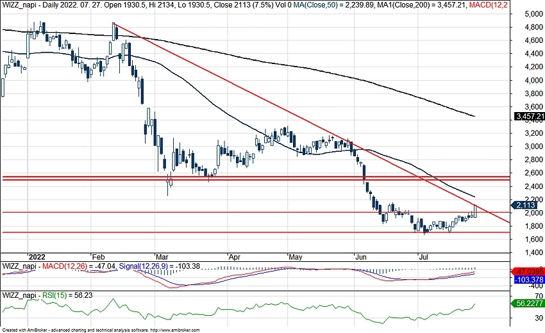Viewport: 545px width, 333px height.
Task: Click the 4,600 price axis label
Action: [x=534, y=40]
